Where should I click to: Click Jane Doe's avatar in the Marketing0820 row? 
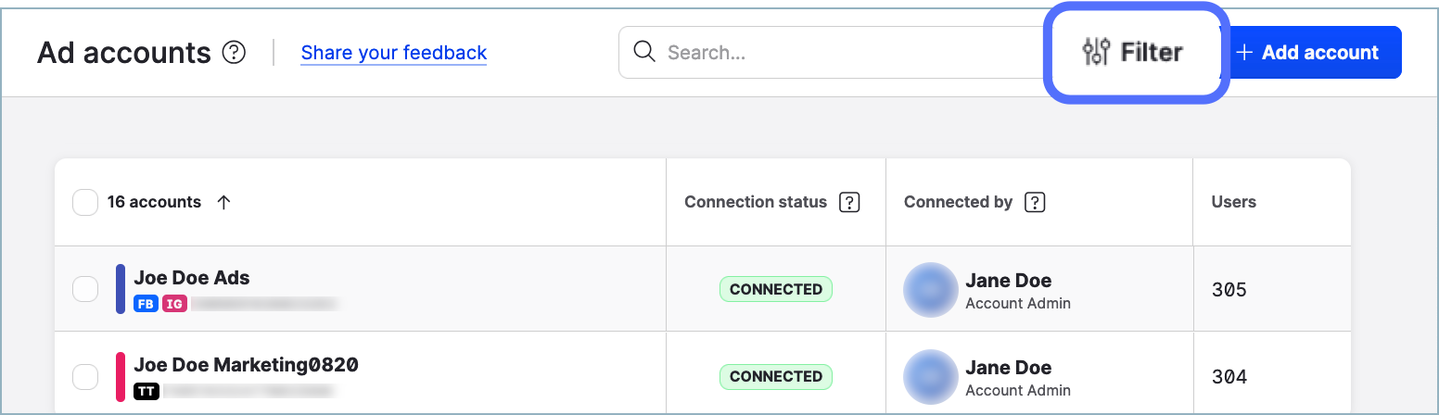[x=931, y=377]
